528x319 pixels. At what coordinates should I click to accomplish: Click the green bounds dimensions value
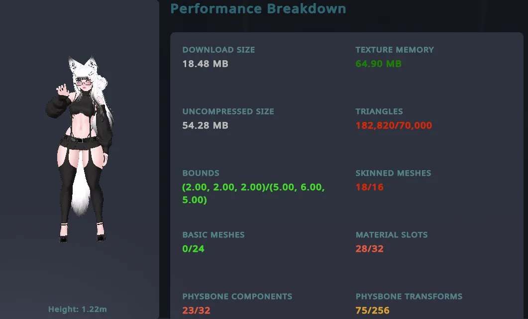click(253, 194)
